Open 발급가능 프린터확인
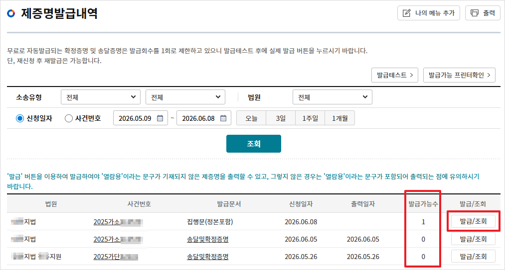 [x=459, y=75]
